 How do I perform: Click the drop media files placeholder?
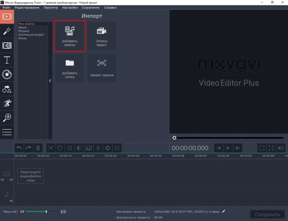coord(30,176)
